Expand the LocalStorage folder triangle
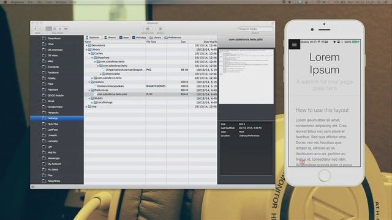The width and height of the screenshot is (392, 220). [92, 102]
